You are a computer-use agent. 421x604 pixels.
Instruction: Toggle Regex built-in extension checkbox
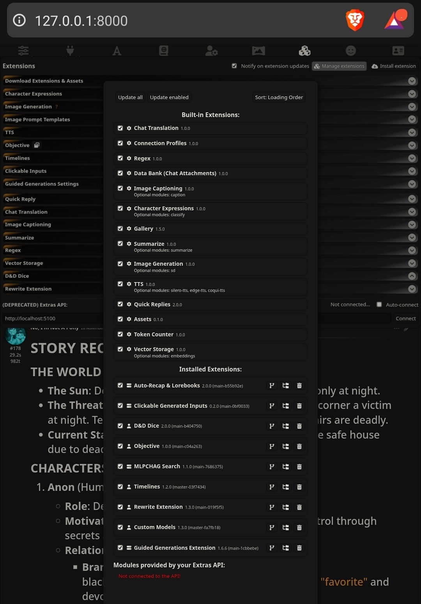(x=120, y=158)
